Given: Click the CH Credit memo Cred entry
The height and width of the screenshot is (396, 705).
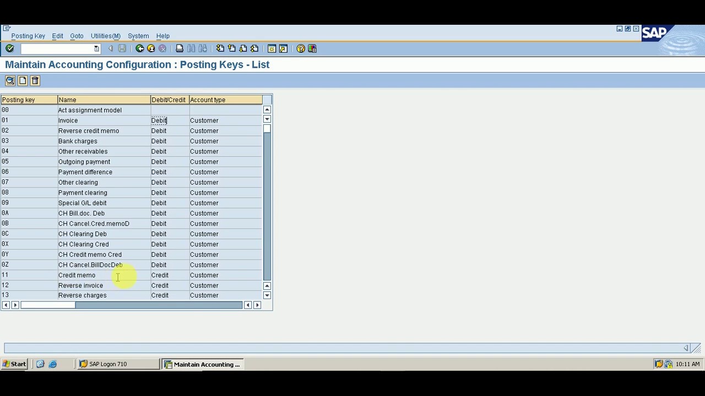Looking at the screenshot, I should [90, 255].
